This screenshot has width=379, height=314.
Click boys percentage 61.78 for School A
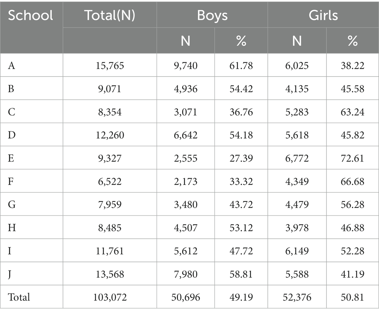pyautogui.click(x=241, y=66)
